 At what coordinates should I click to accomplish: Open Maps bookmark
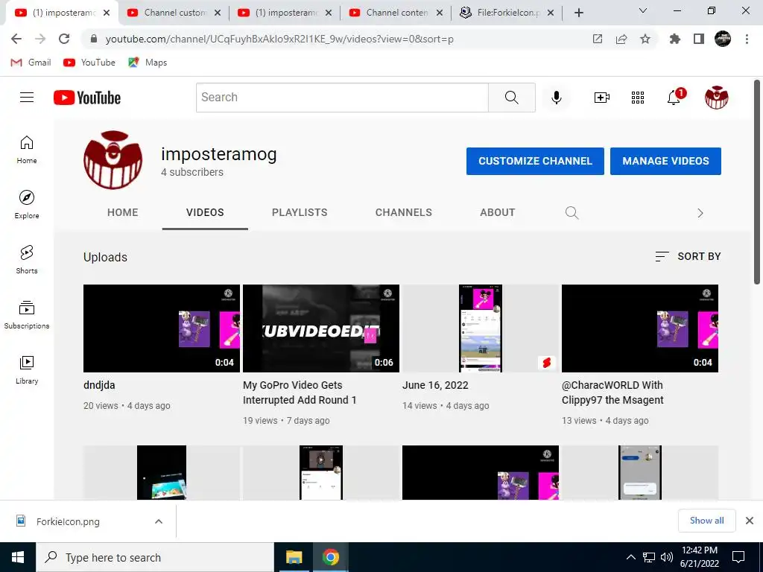148,63
